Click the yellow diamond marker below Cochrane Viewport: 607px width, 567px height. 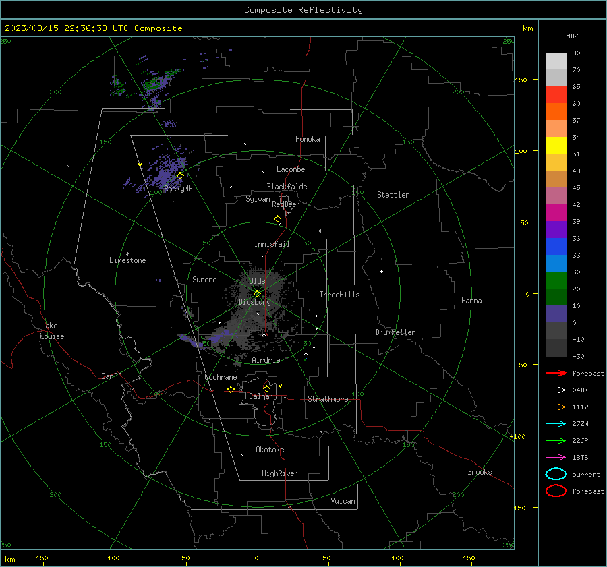point(231,390)
